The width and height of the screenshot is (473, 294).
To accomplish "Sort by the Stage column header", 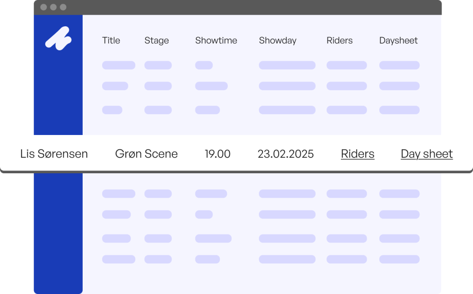I will [157, 41].
